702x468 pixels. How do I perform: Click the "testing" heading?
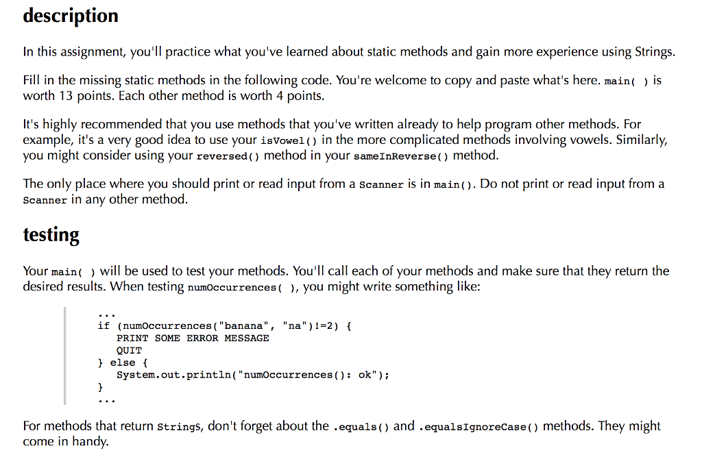(x=51, y=235)
